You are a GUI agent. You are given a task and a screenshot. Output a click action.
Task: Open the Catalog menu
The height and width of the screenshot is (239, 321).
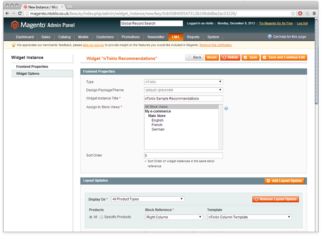coord(64,37)
